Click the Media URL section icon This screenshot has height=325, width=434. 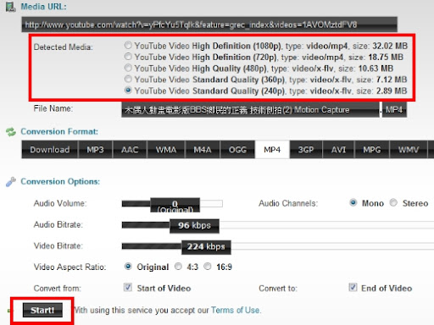point(11,7)
